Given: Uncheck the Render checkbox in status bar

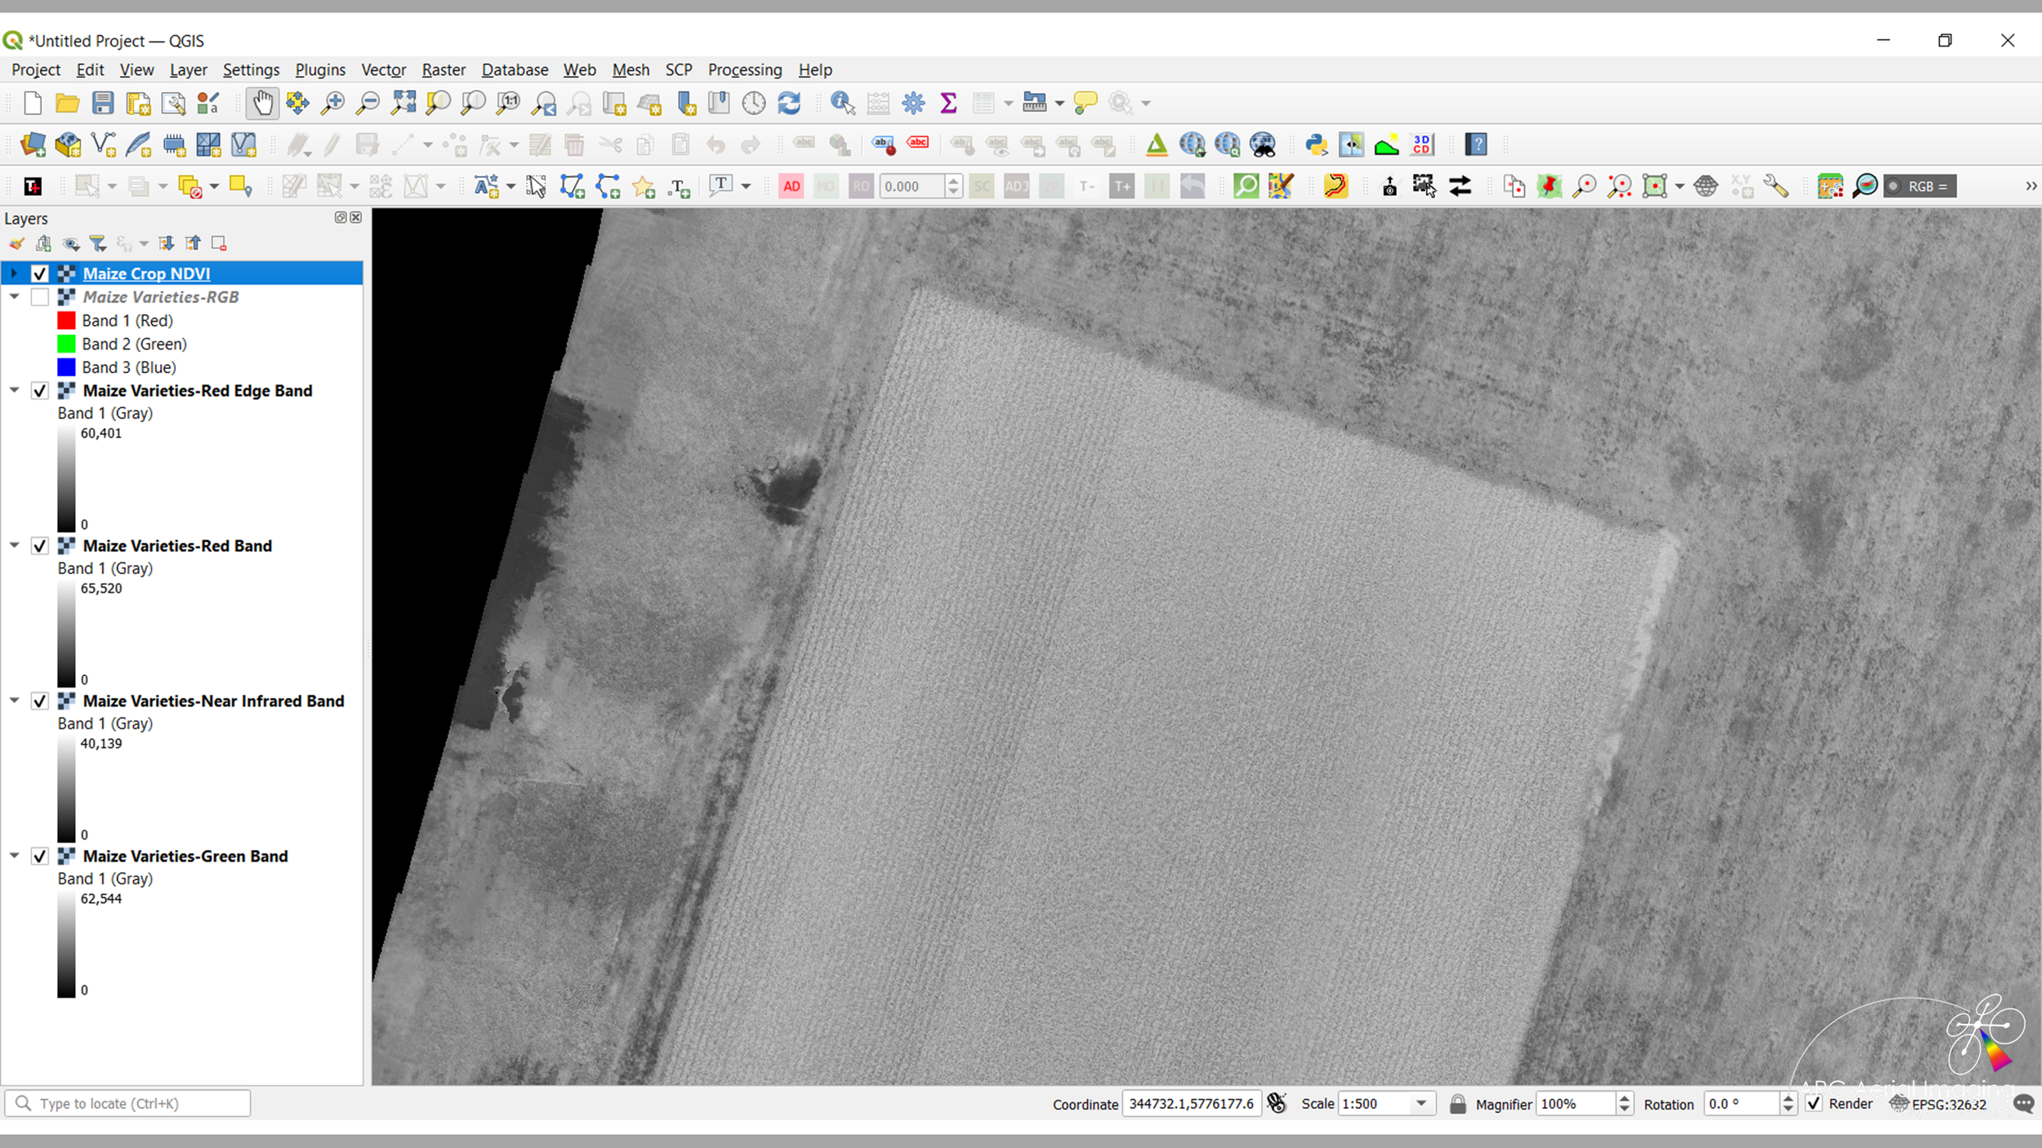Looking at the screenshot, I should coord(1814,1104).
